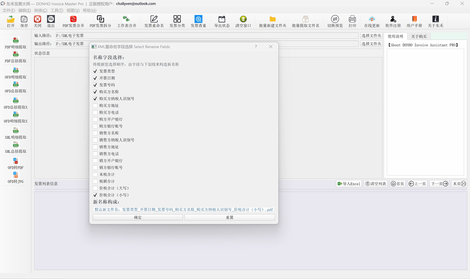Click 清空窗口 clear window icon
The width and height of the screenshot is (470, 279).
click(243, 22)
